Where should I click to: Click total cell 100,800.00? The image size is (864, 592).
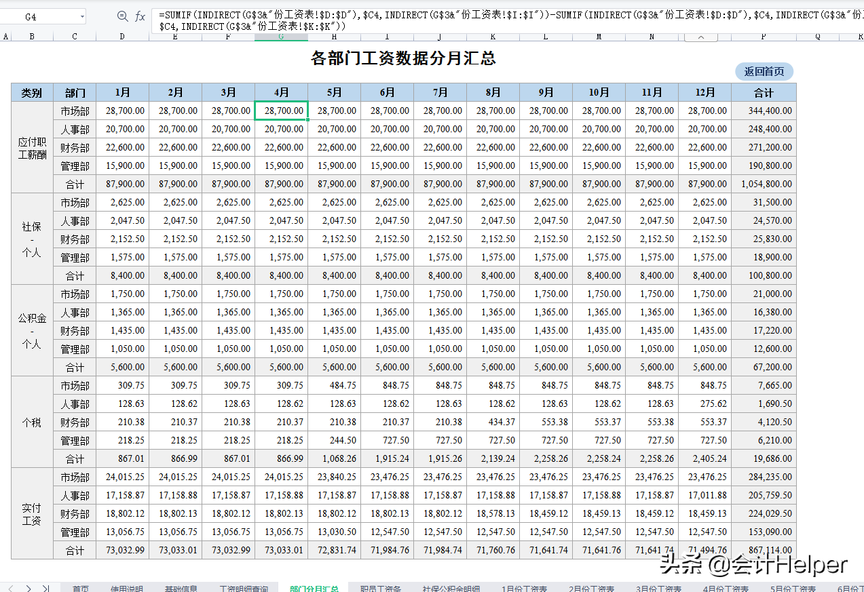tap(764, 275)
